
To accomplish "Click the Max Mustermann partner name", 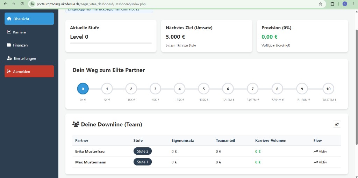I will click(91, 162).
